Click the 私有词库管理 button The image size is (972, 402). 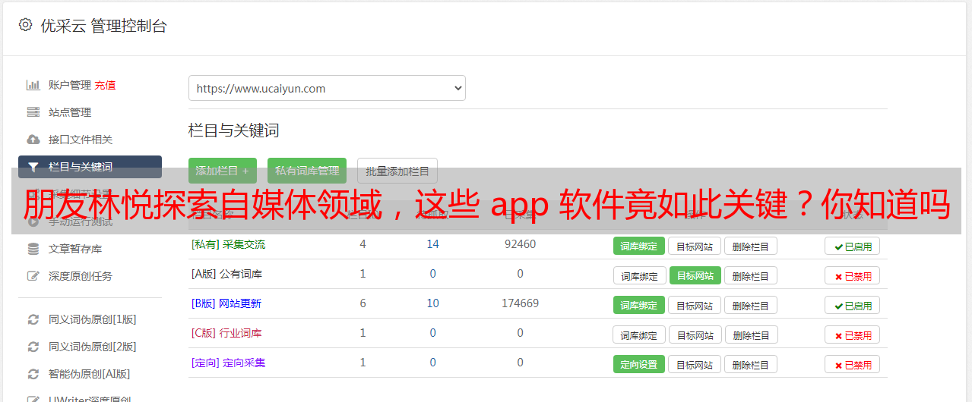point(307,171)
